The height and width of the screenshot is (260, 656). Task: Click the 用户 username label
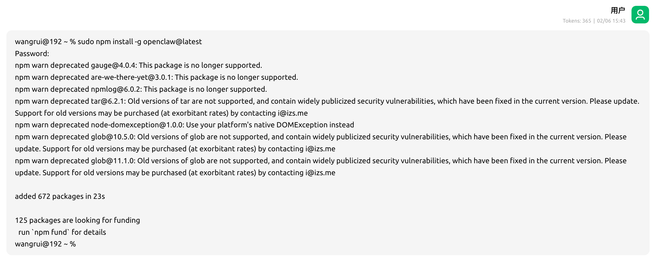[x=618, y=11]
